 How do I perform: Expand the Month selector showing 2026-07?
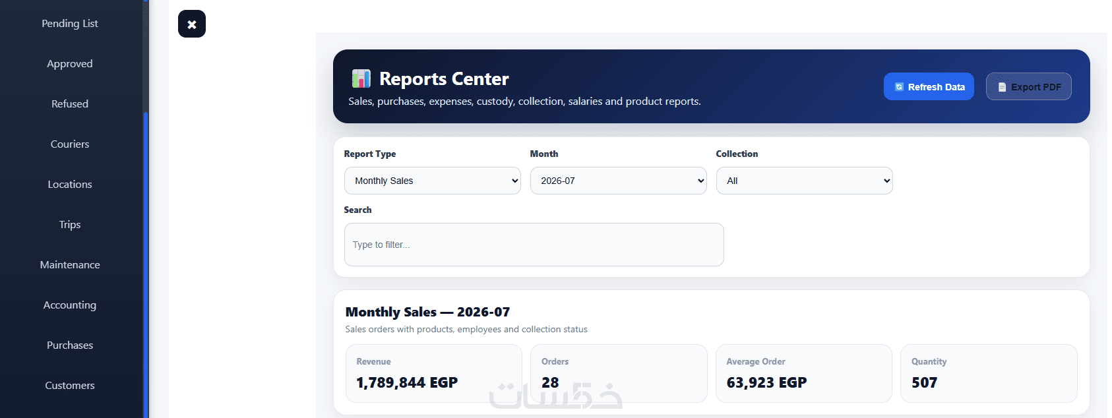(619, 181)
